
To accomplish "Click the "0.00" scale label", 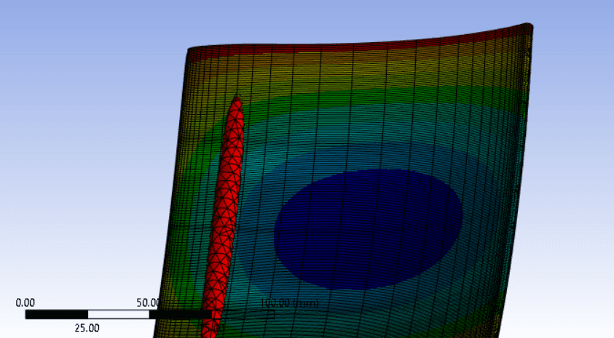I will pyautogui.click(x=25, y=302).
